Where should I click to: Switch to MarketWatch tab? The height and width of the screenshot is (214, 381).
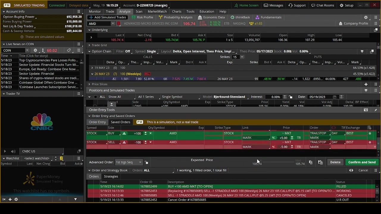(157, 12)
